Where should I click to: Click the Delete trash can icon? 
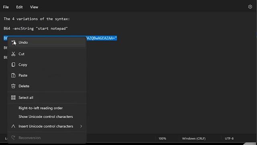coord(13,86)
